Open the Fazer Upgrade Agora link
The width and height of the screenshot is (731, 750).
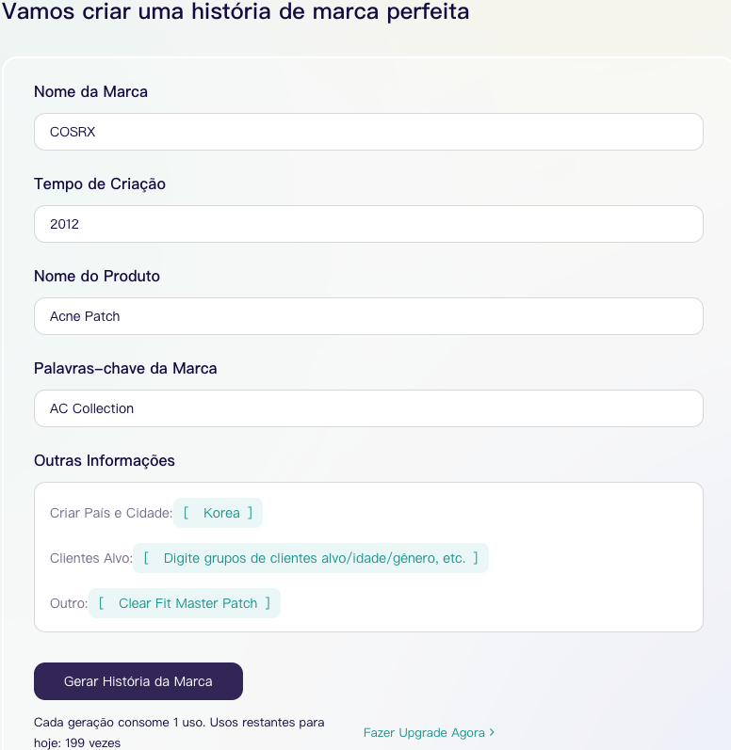pyautogui.click(x=424, y=732)
